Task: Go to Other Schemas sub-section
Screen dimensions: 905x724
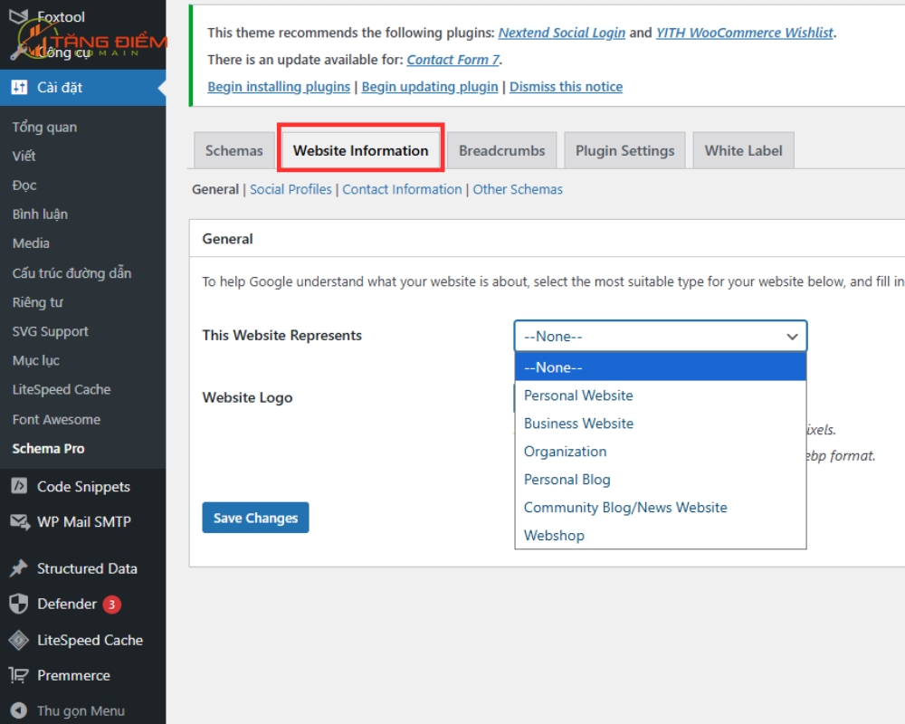Action: tap(517, 189)
